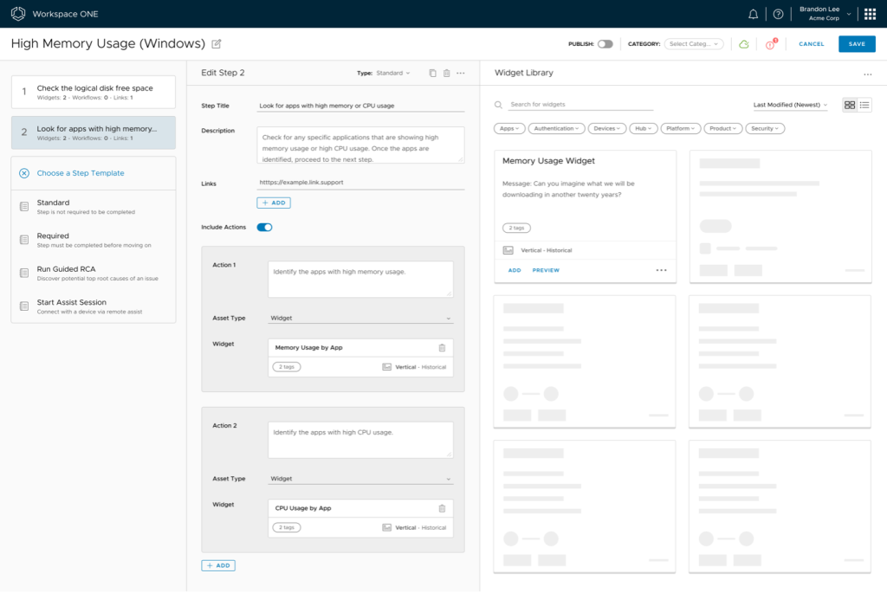Close the Choose a Step Template panel
The height and width of the screenshot is (593, 887).
tap(24, 173)
